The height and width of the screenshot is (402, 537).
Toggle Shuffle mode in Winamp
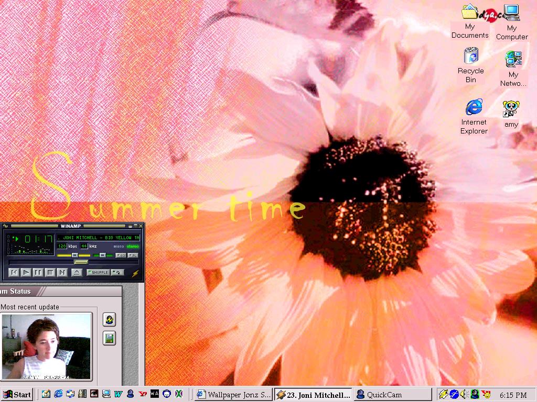point(98,272)
